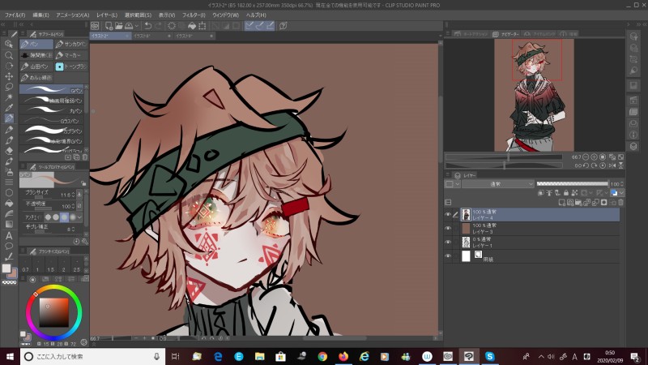648x365 pixels.
Task: Select the Maru pen brush preset
Action: (x=53, y=110)
